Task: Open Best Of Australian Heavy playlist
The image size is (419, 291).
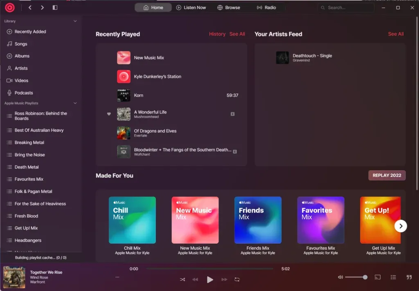Action: [x=41, y=130]
